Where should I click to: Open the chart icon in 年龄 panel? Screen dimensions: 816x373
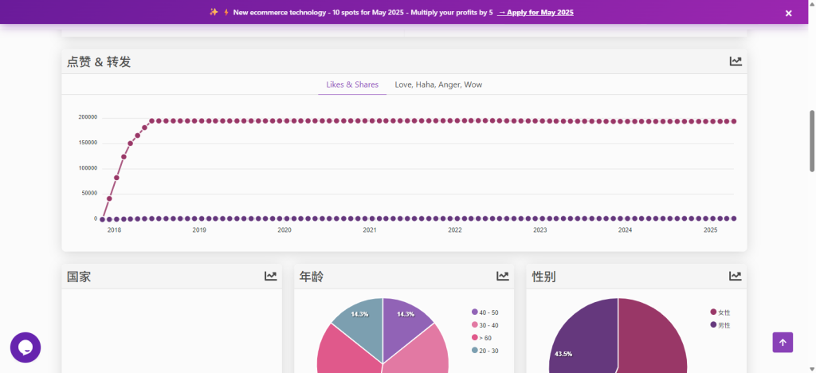pyautogui.click(x=502, y=277)
